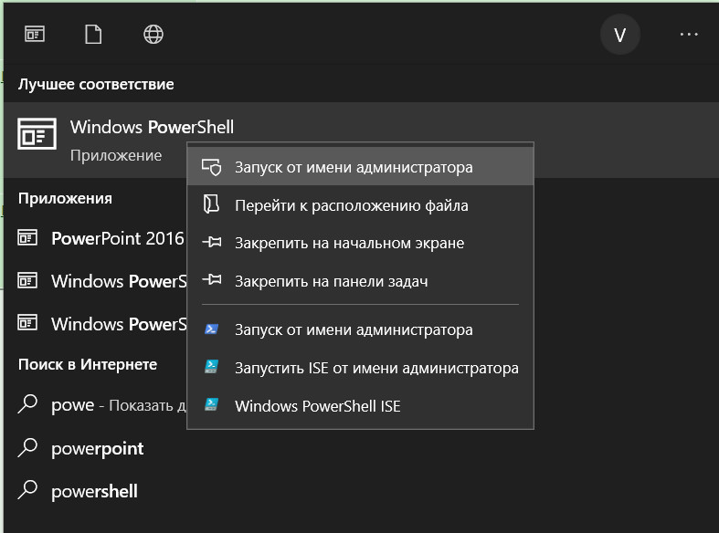719x533 pixels.
Task: Select the Web globe filter icon
Action: pyautogui.click(x=153, y=34)
